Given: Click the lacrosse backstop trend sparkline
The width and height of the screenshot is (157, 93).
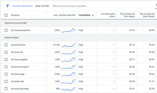Looking at the screenshot, I should tap(68, 89).
